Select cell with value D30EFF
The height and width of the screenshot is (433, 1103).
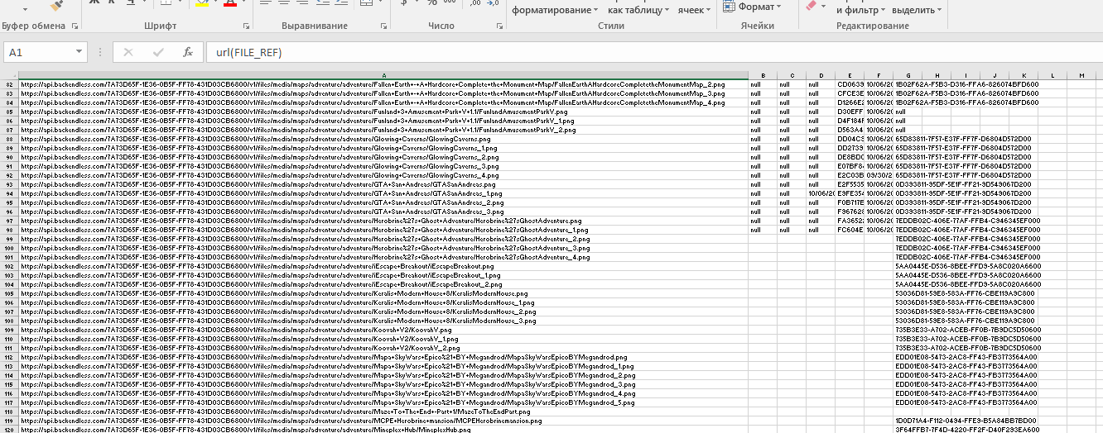(850, 112)
